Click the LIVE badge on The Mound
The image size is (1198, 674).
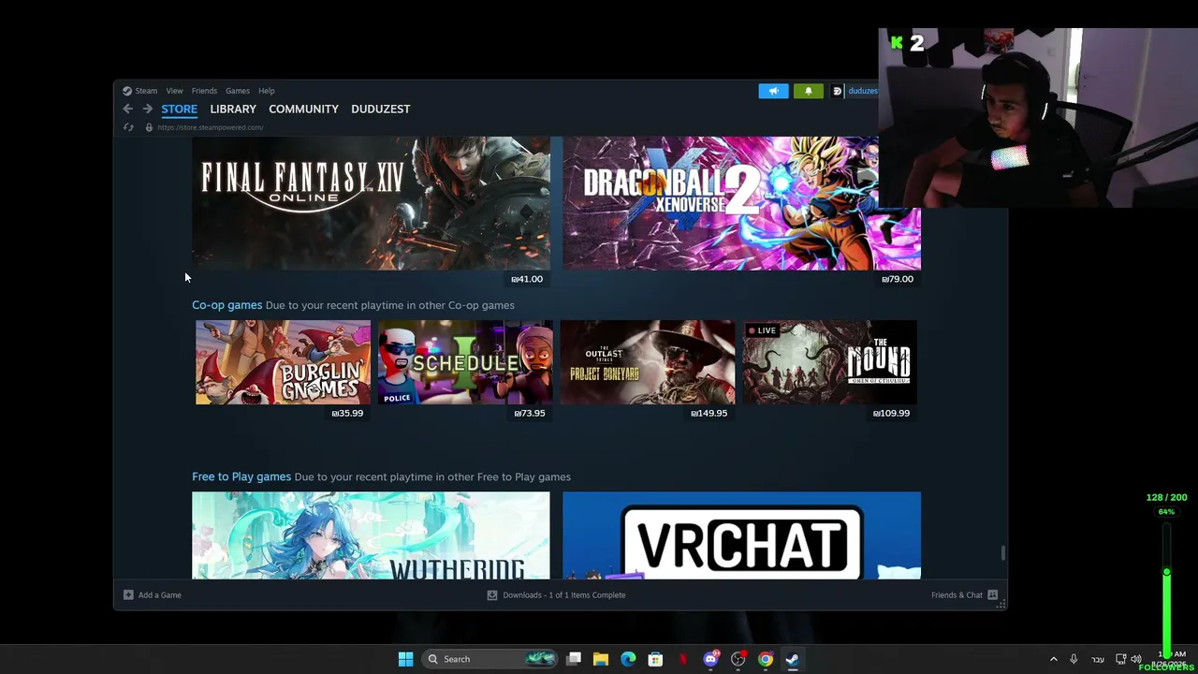[762, 330]
